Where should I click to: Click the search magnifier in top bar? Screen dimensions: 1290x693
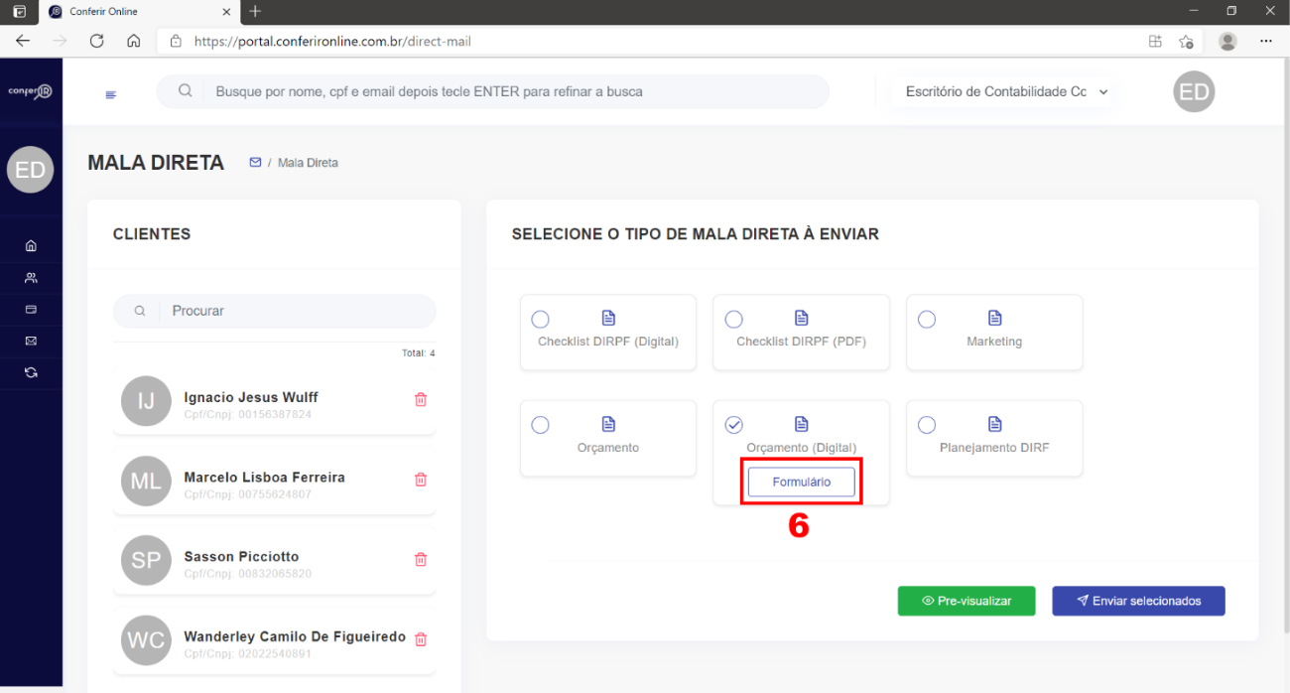pyautogui.click(x=185, y=90)
